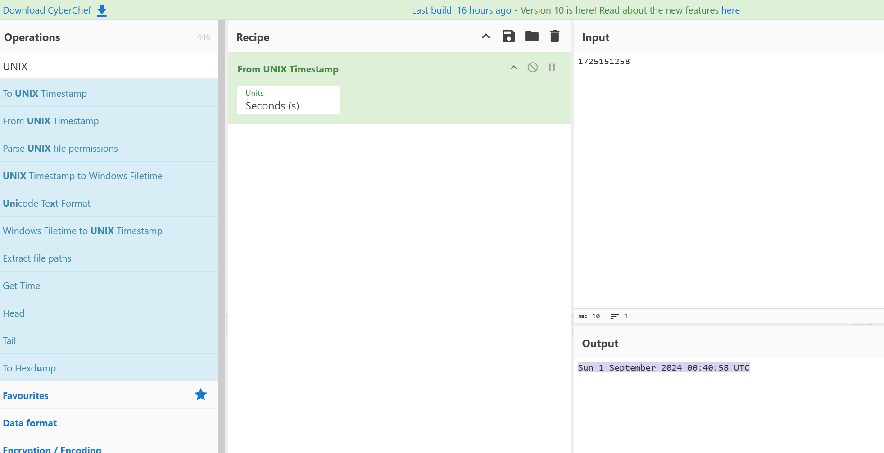The image size is (884, 453).
Task: Select Parse UNIX file permissions operation
Action: [x=109, y=148]
